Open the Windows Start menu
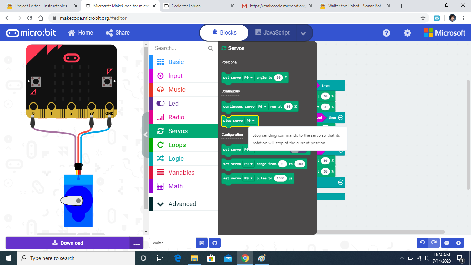 [8, 258]
